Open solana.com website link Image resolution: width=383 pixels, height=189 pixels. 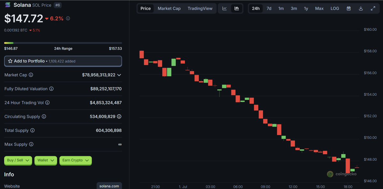[x=109, y=186]
